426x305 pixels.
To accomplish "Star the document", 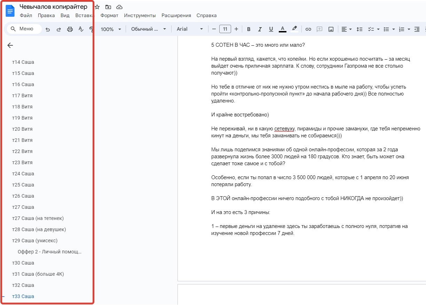I will tap(97, 7).
